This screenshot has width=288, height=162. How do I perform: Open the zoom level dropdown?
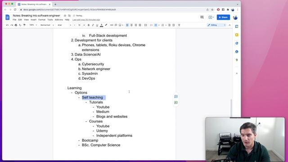pos(33,25)
